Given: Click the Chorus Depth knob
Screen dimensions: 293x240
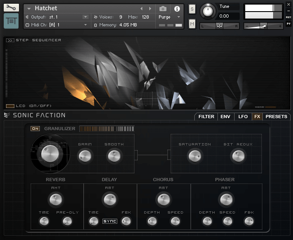Looking at the screenshot, I should (152, 221).
